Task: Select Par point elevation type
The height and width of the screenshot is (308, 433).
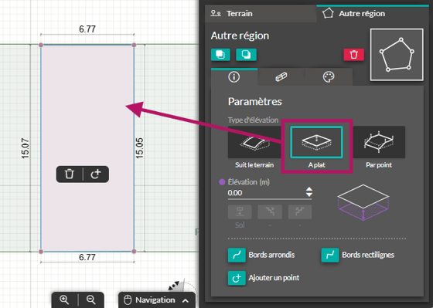Action: pos(379,142)
